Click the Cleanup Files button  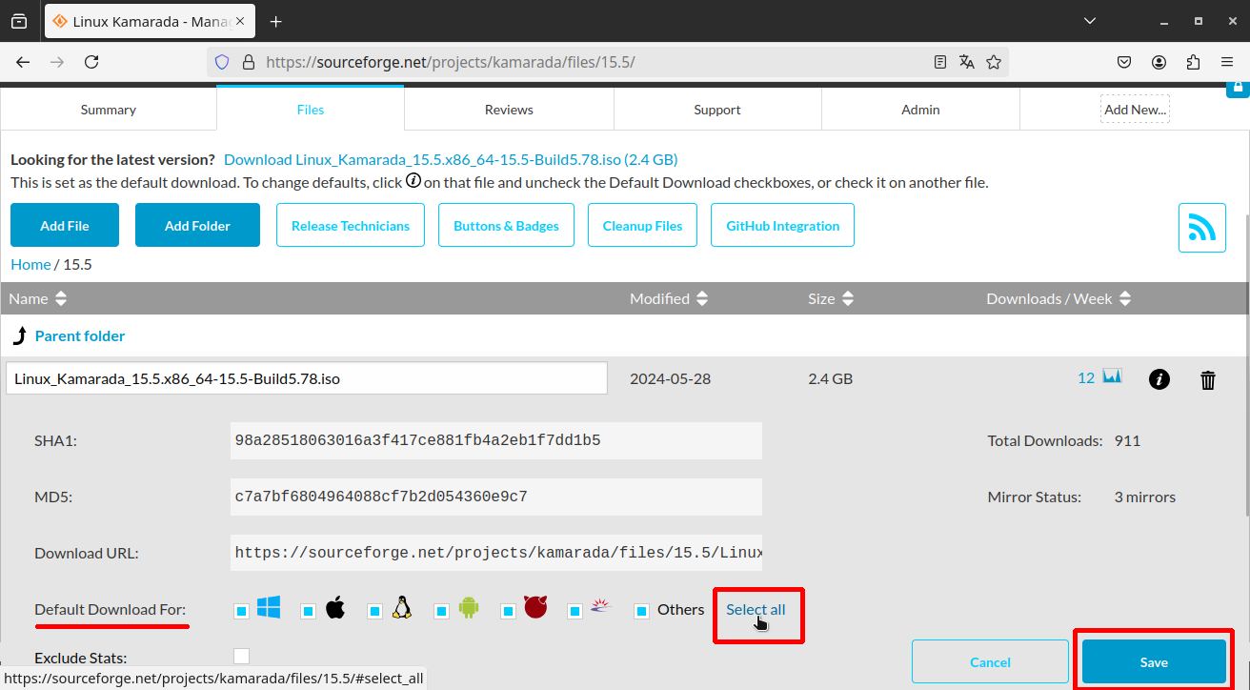click(x=643, y=225)
